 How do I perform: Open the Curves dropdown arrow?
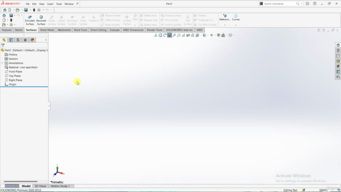(x=236, y=25)
